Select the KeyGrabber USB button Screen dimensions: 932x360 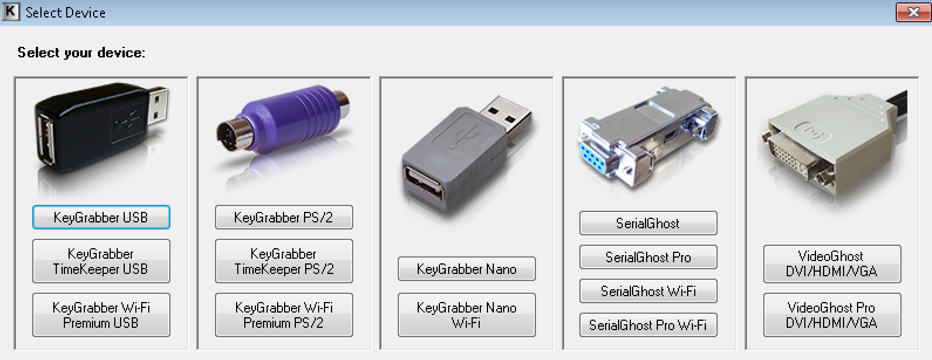tap(101, 217)
